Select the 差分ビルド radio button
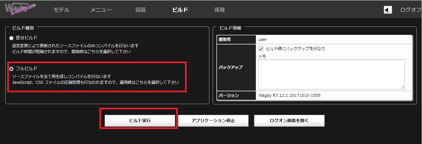 pyautogui.click(x=12, y=38)
